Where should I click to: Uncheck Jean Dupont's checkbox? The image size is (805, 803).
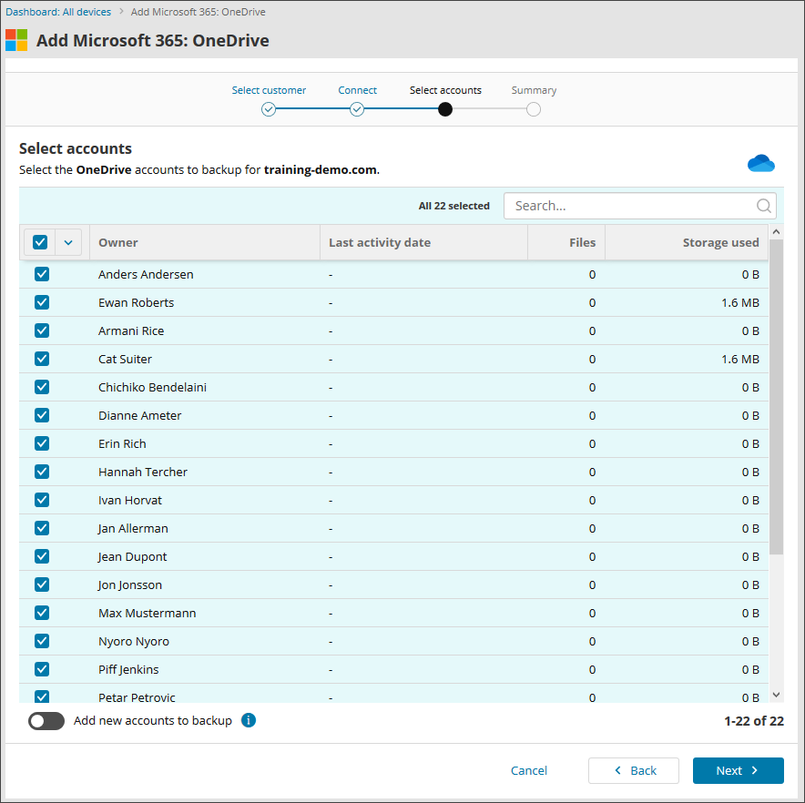coord(42,556)
